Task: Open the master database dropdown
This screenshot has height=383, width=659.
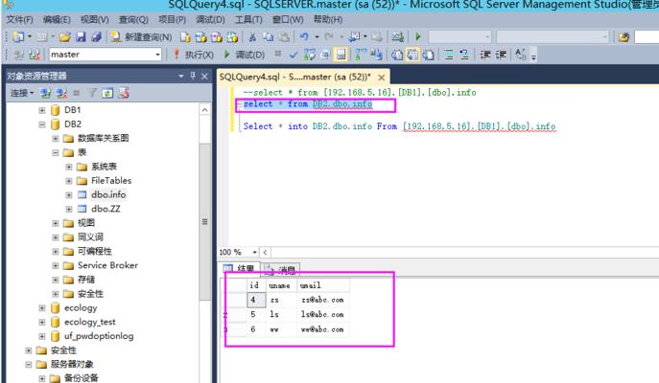Action: (x=157, y=55)
